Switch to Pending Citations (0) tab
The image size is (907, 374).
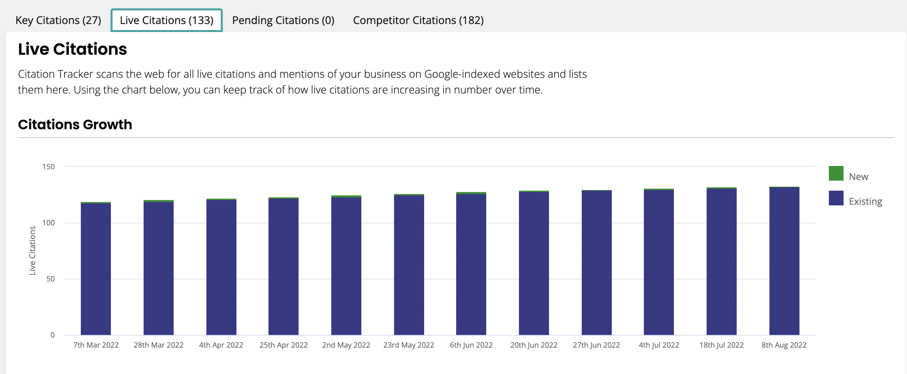pyautogui.click(x=283, y=20)
